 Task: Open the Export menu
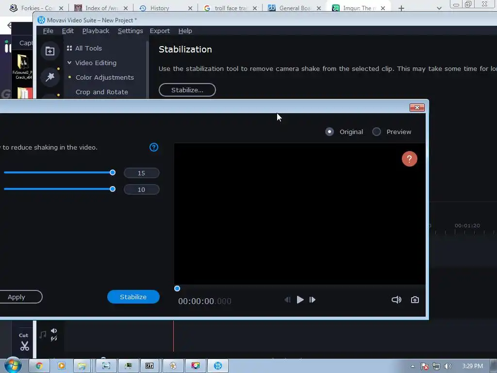pyautogui.click(x=160, y=31)
